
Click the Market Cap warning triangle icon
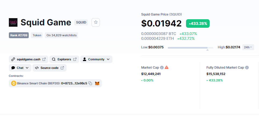[x=166, y=67]
